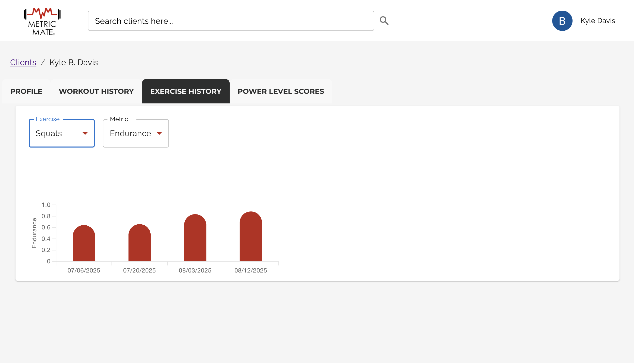The height and width of the screenshot is (363, 634).
Task: Click the 07/20/2025 endurance bar
Action: [139, 243]
